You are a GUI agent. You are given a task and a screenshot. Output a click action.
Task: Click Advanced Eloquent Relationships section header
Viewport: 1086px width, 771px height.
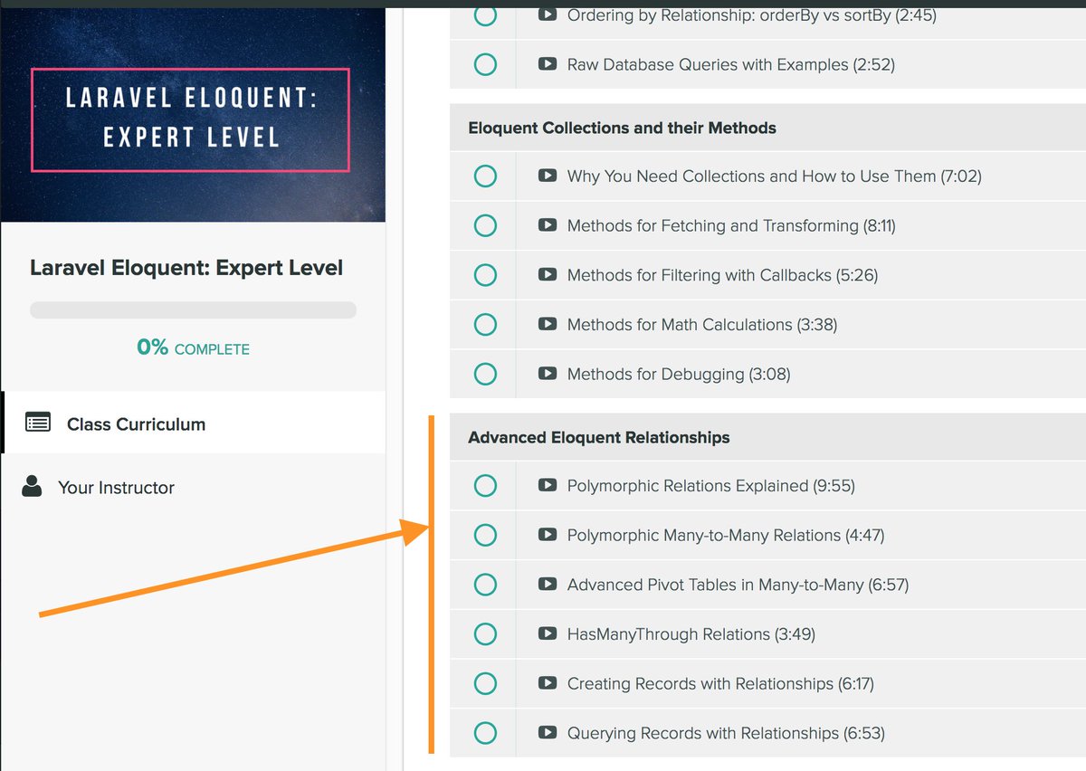pyautogui.click(x=767, y=437)
